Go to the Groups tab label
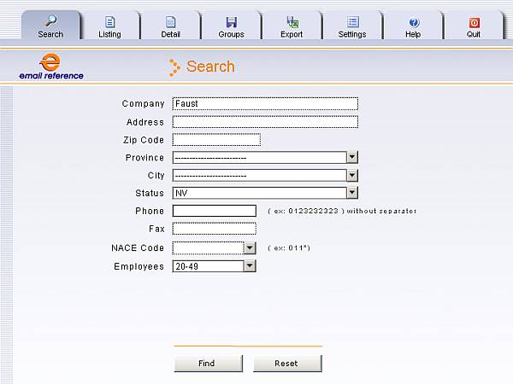This screenshot has height=384, width=513. coord(232,34)
